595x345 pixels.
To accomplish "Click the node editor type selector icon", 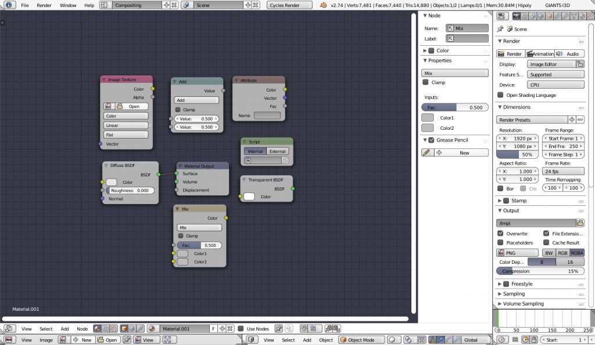I will pyautogui.click(x=9, y=328).
